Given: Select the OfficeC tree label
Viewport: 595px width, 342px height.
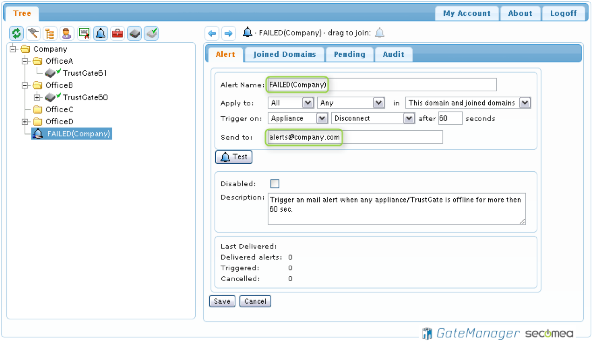Looking at the screenshot, I should tap(60, 109).
